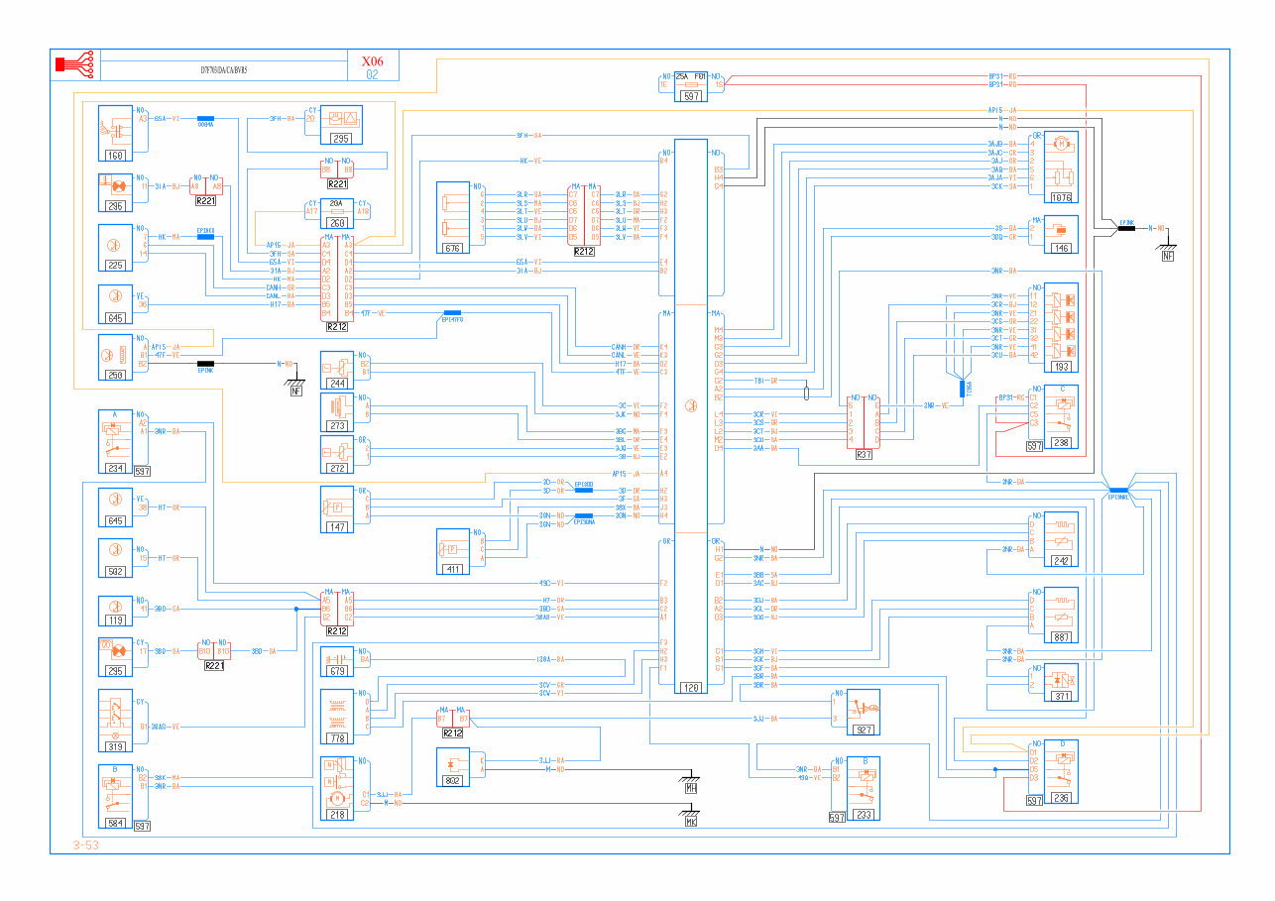
Task: Select the R37 connector block
Action: pyautogui.click(x=864, y=424)
